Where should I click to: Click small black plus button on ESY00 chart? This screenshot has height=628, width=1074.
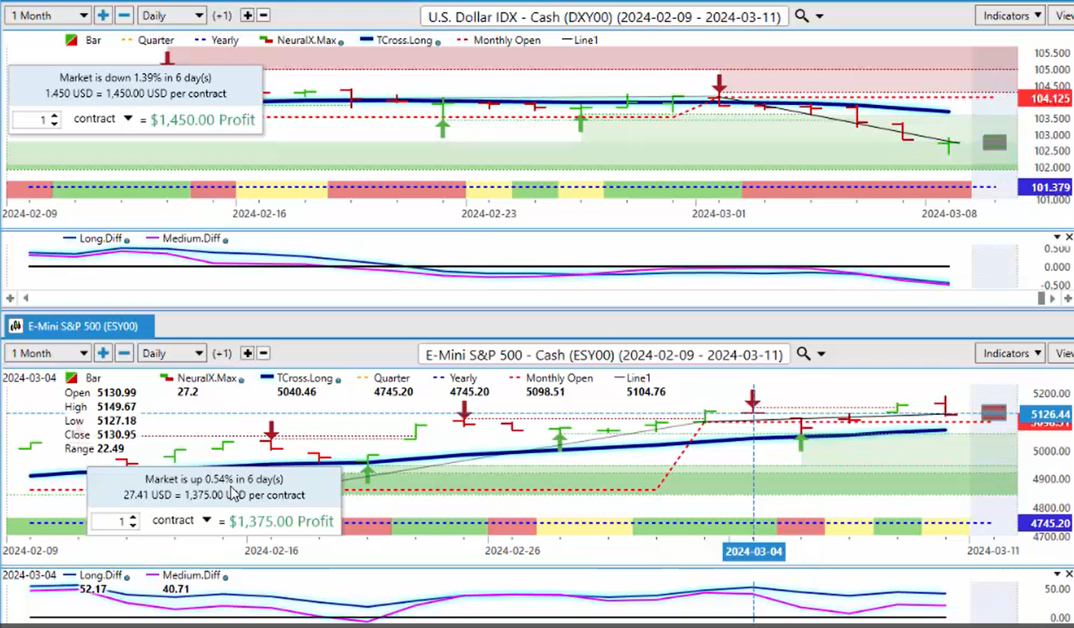click(x=248, y=353)
